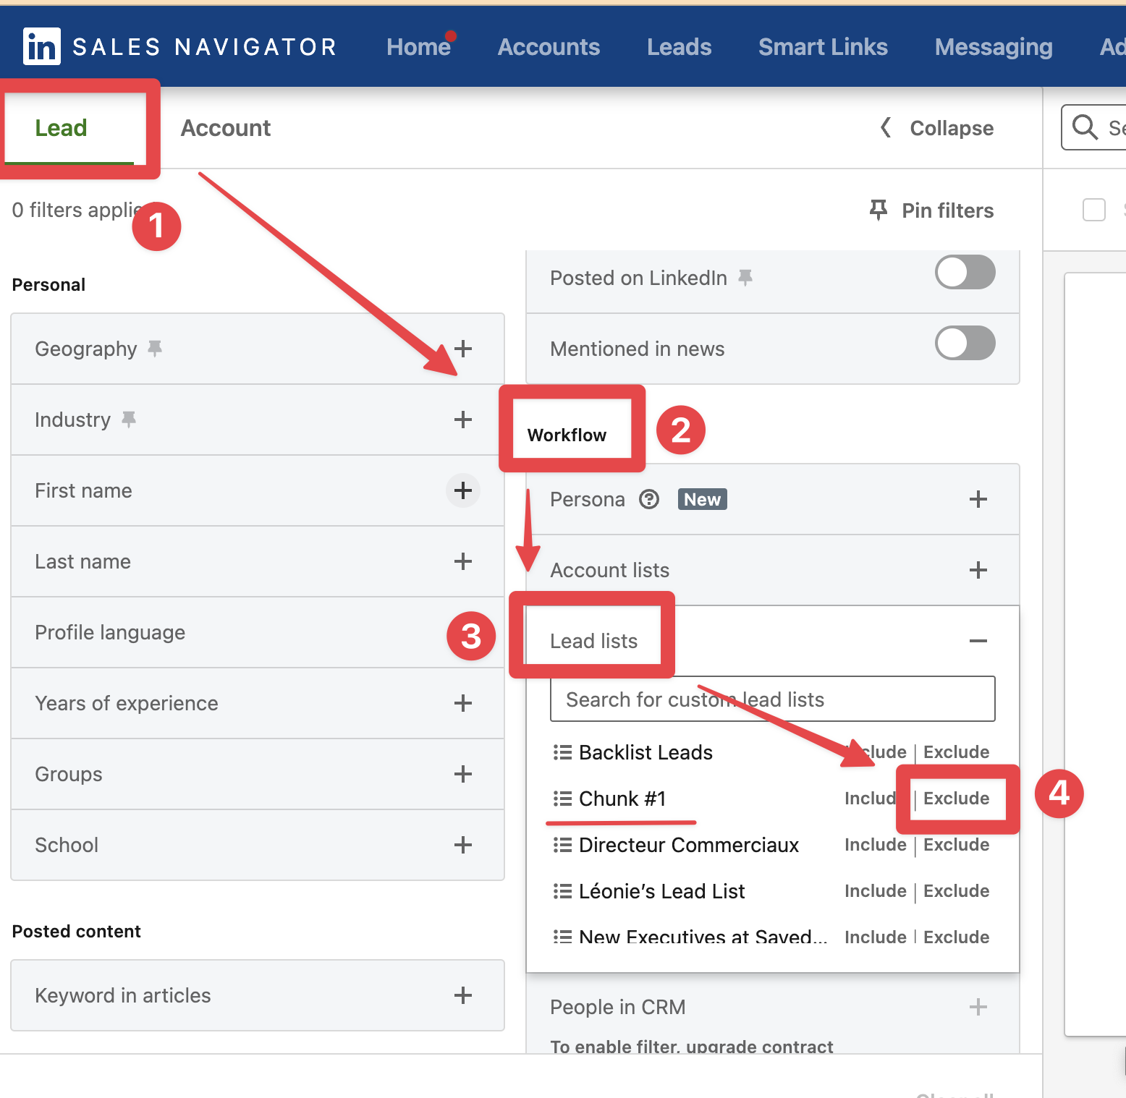Exclude the Directeur Commerciaux list
Screen dimensions: 1126x1098
[x=956, y=845]
